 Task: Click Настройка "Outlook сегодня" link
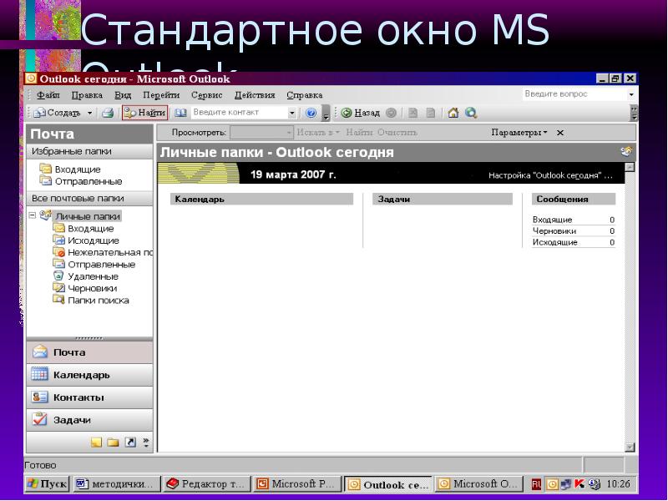550,175
